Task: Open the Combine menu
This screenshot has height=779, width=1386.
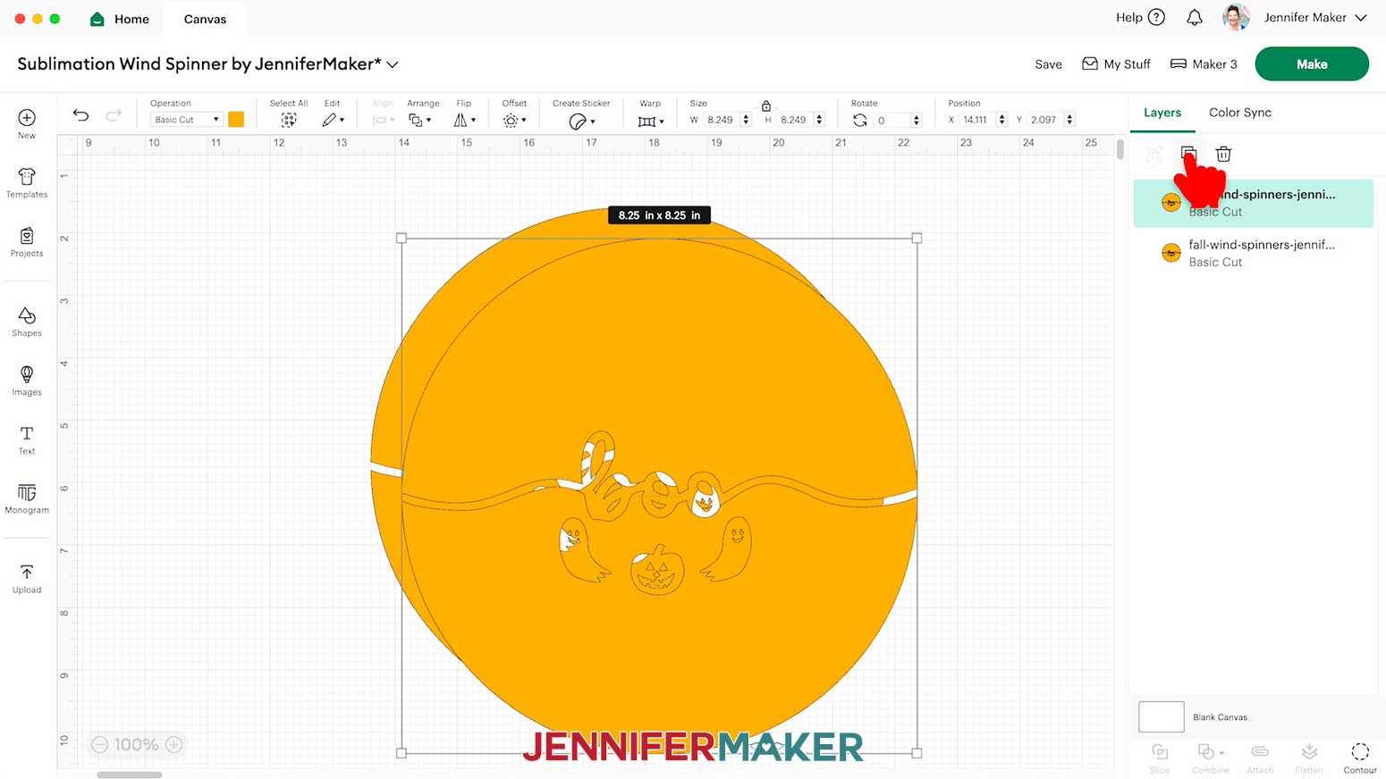Action: pos(1211,758)
